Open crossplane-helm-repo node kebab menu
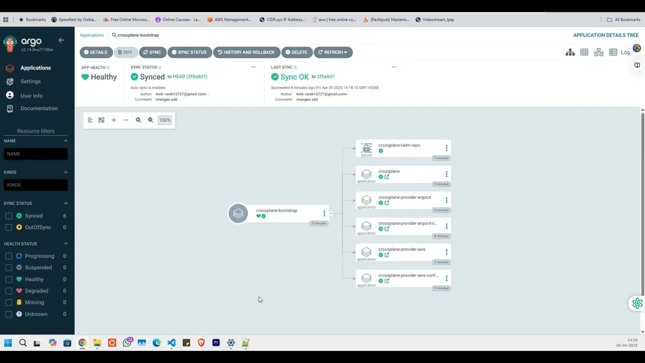 [x=446, y=148]
